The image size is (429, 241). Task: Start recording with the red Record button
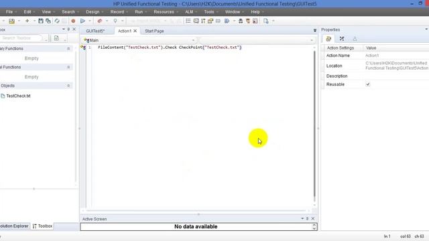tap(73, 21)
